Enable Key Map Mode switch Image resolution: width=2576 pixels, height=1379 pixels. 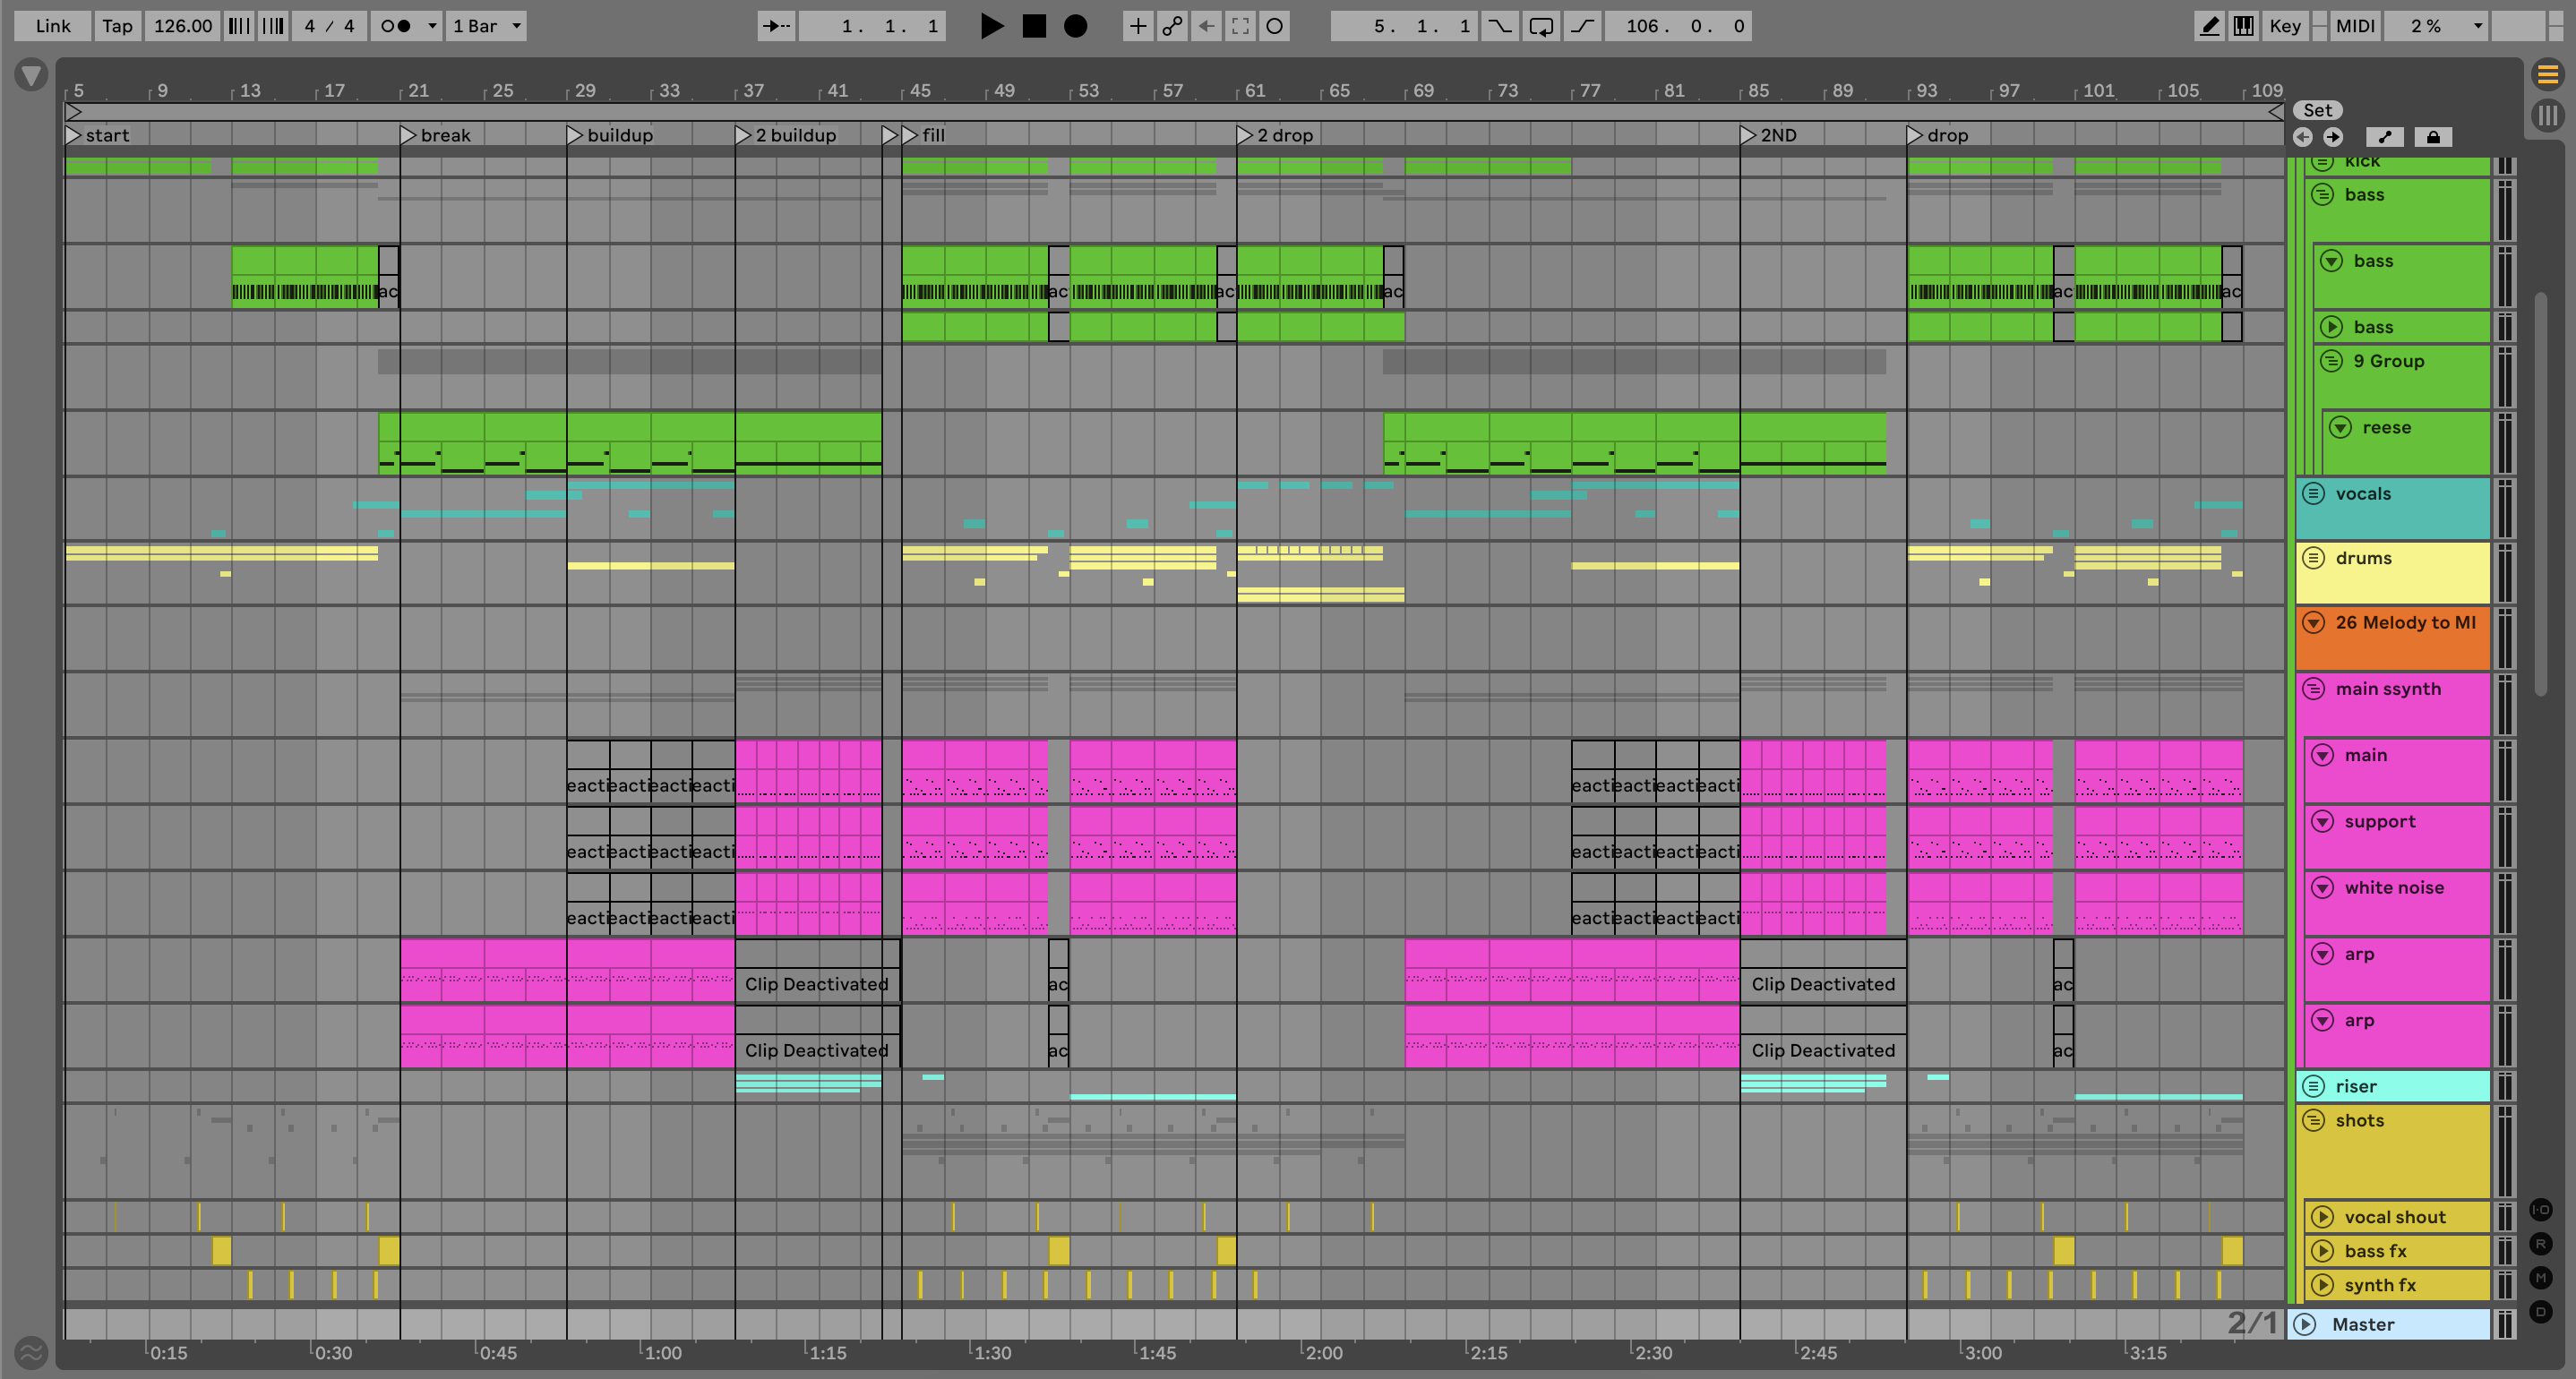click(x=2284, y=26)
